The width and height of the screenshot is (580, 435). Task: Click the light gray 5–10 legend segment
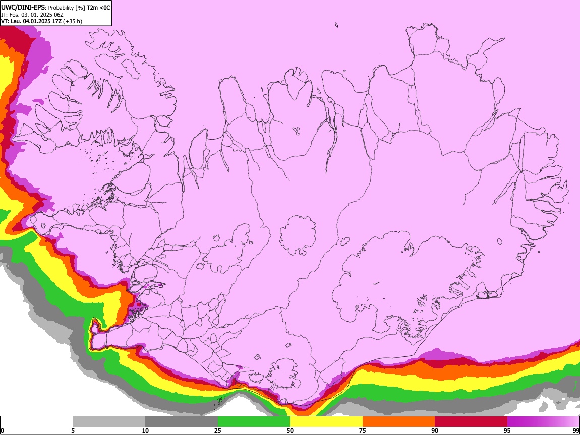point(109,422)
